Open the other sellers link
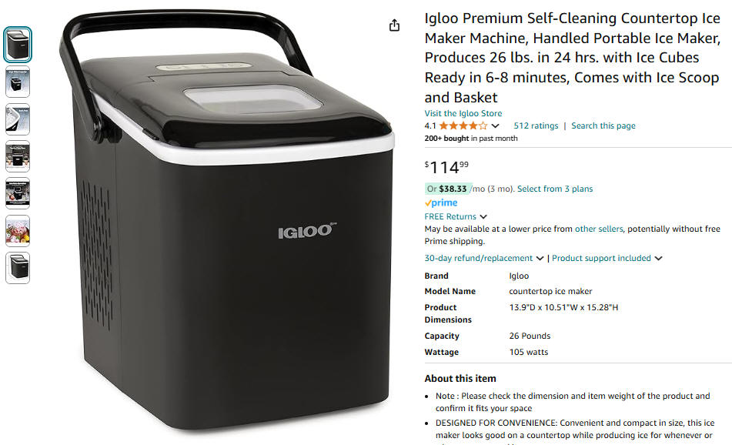Screen dimensions: 732x445 tap(599, 229)
